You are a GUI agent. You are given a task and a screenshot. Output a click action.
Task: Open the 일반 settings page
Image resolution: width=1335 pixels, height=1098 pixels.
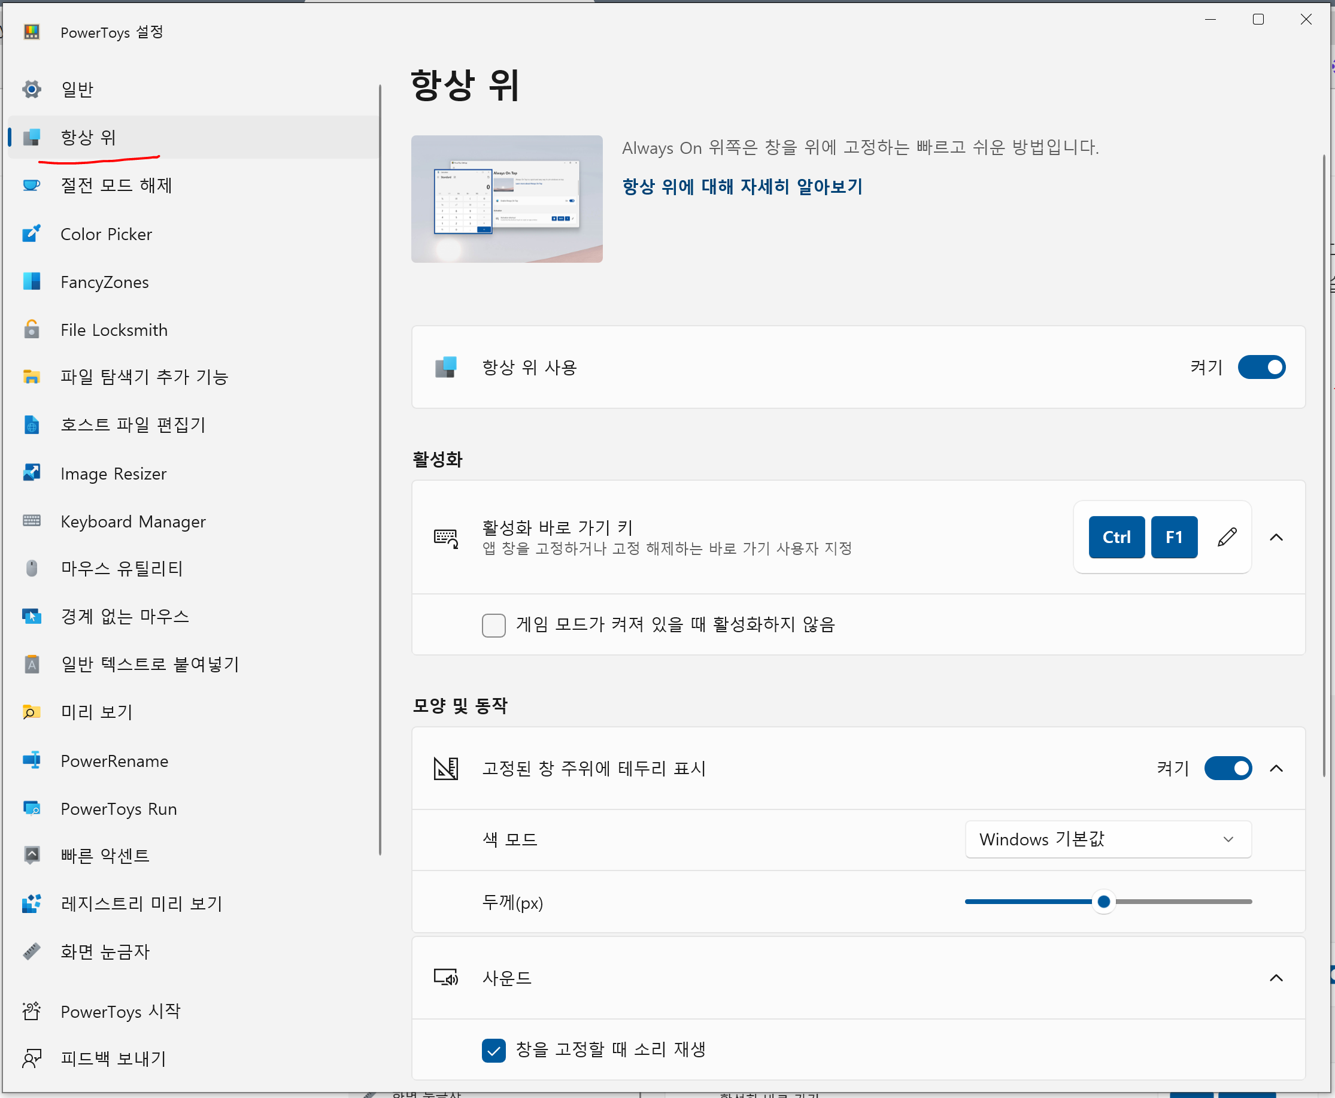[193, 89]
